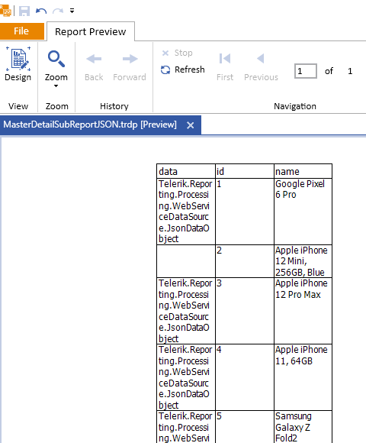Click the Zoom magnifier icon
This screenshot has height=443, width=366.
[56, 59]
